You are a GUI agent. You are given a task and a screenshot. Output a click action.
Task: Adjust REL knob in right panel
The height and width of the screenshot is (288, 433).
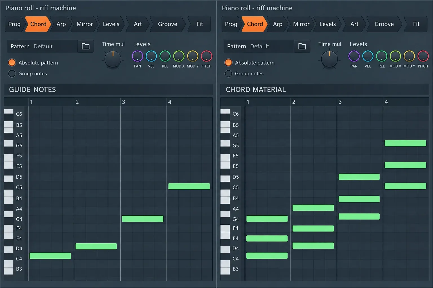(381, 56)
